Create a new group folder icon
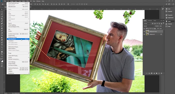This screenshot has height=94, width=175. (x=156, y=73)
